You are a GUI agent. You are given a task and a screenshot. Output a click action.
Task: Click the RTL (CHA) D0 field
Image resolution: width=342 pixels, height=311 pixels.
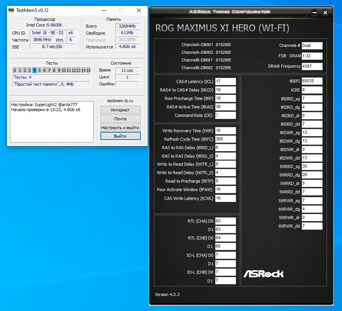[x=225, y=221]
